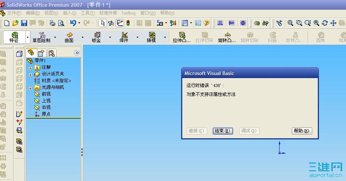Select the arrow cursor Select tool
The height and width of the screenshot is (181, 346).
102,23
